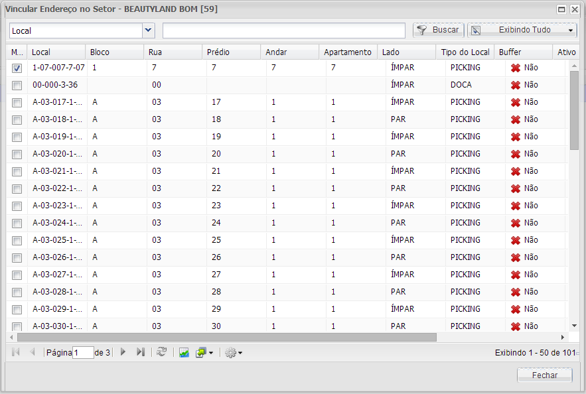This screenshot has width=586, height=394.
Task: Open the export options dropdown icon
Action: [x=204, y=352]
